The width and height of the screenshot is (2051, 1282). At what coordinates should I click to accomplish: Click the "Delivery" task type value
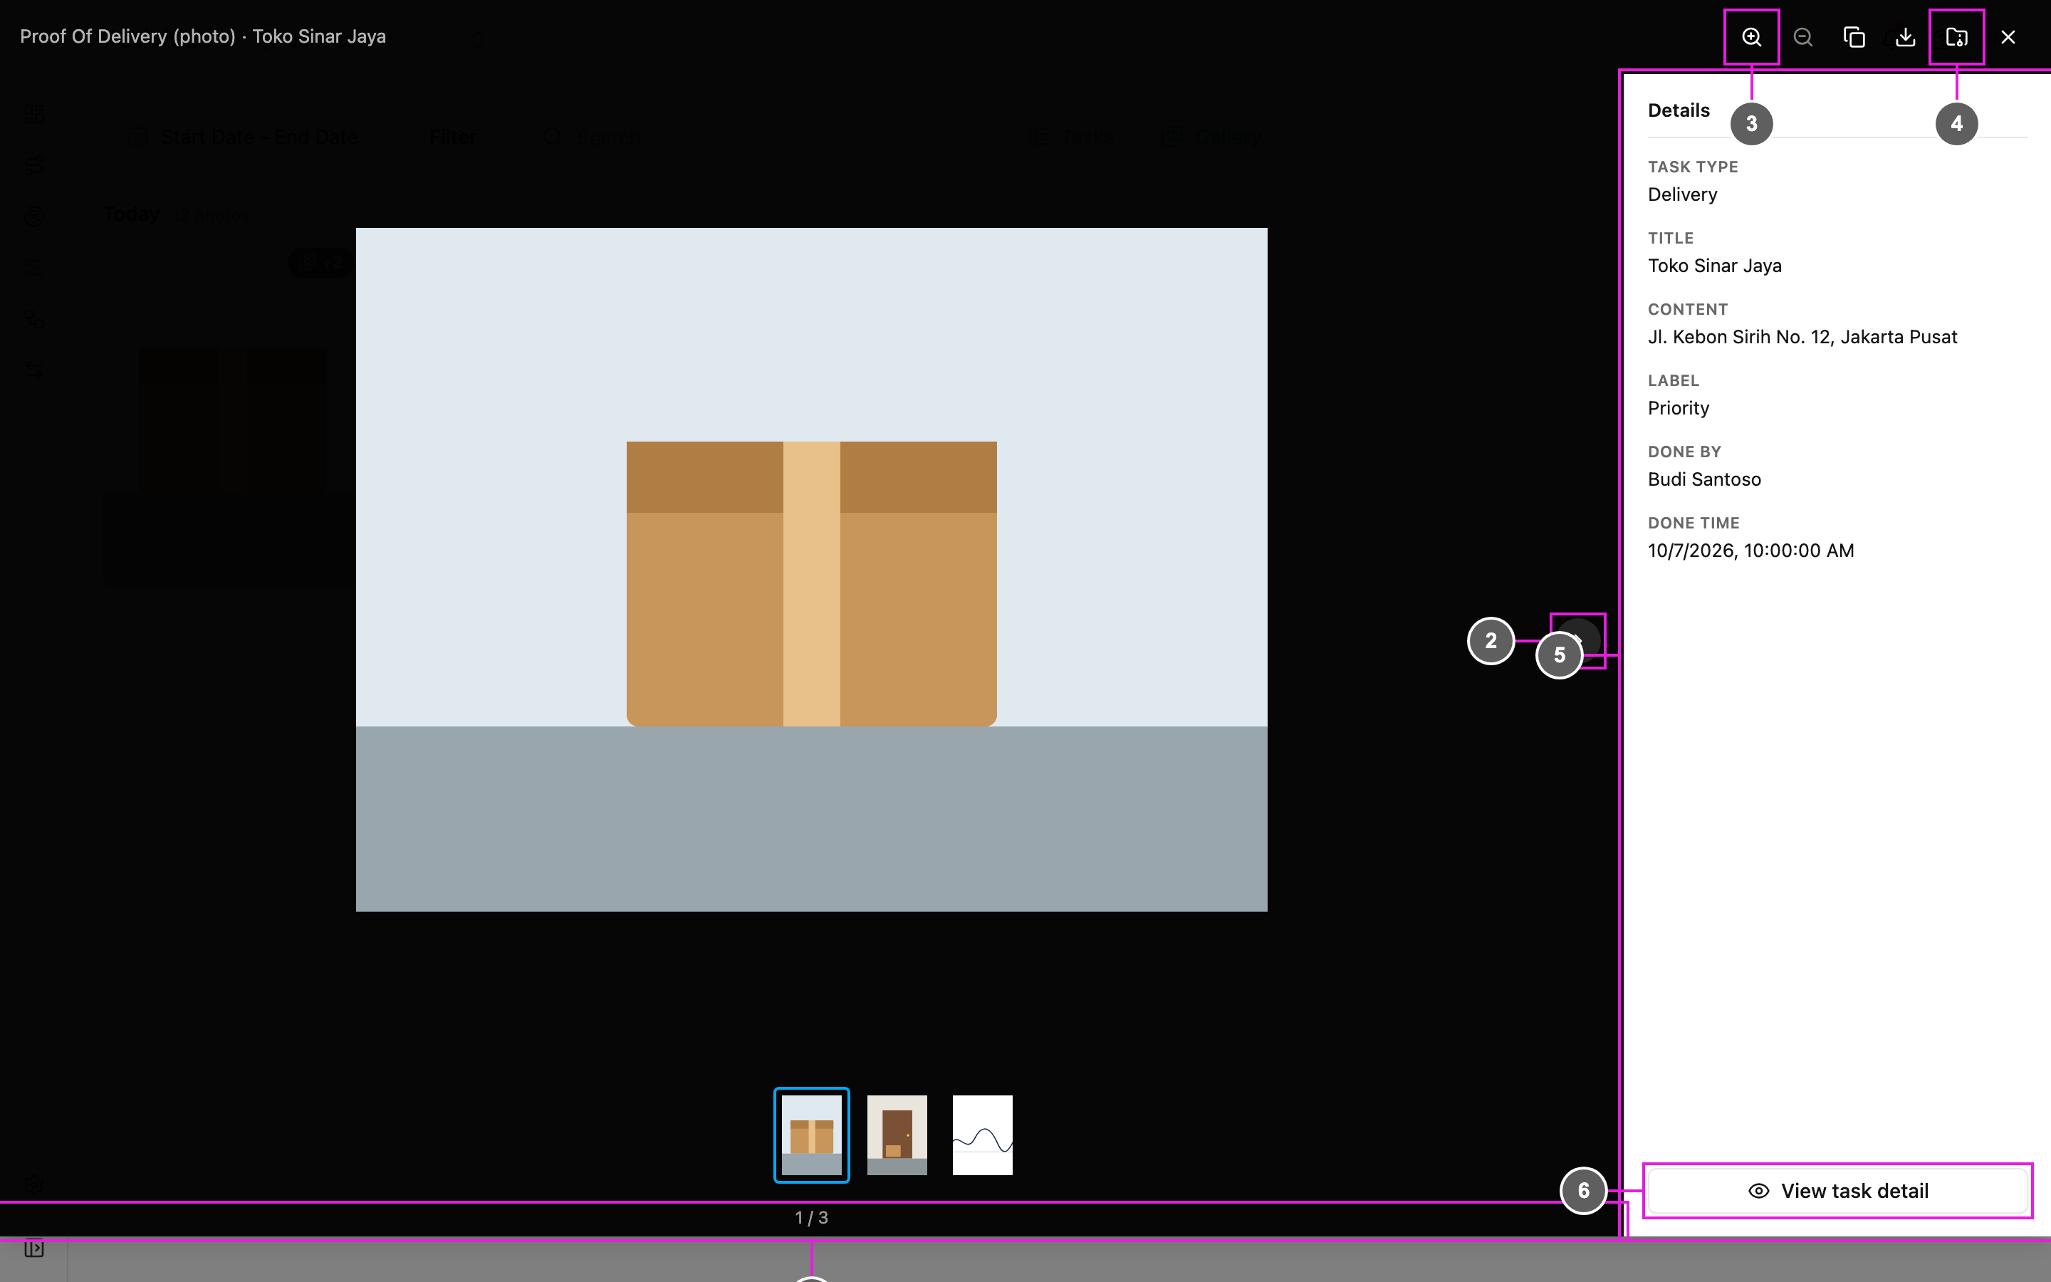click(x=1682, y=194)
